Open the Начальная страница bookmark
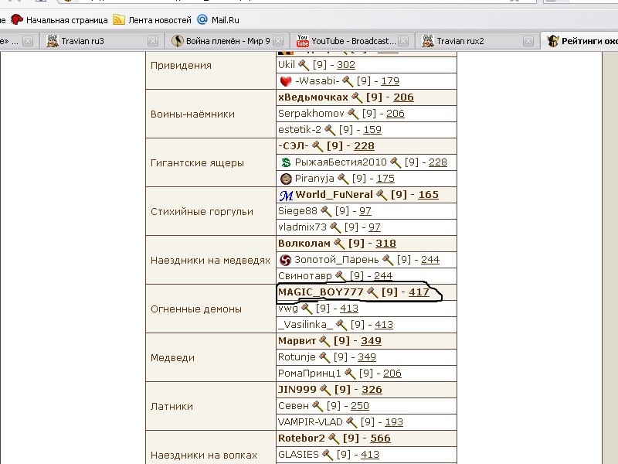 pyautogui.click(x=59, y=20)
